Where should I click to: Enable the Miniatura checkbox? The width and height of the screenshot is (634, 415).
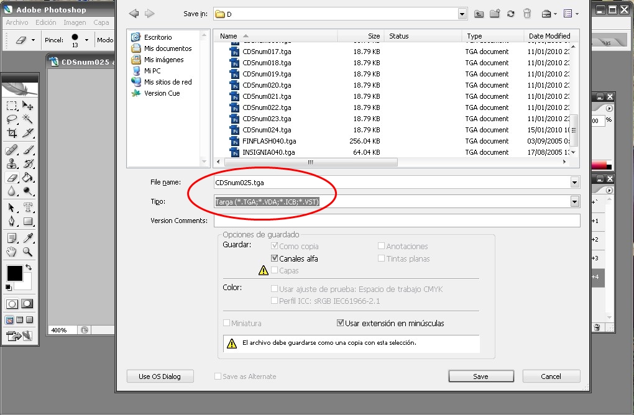(227, 322)
